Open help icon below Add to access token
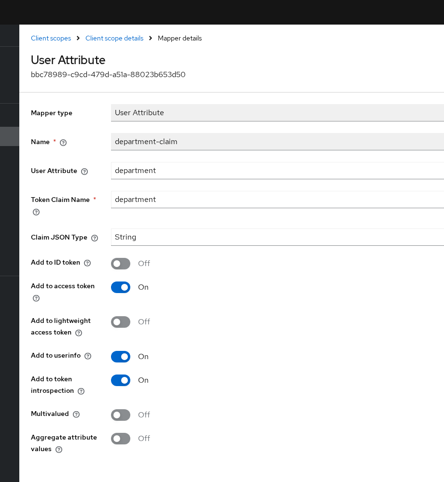 (36, 298)
